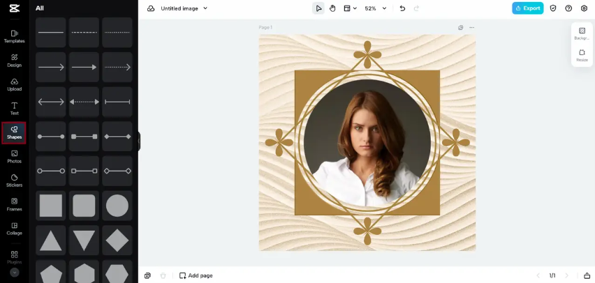Click the cloud save status icon
Viewport: 595px width, 283px height.
pyautogui.click(x=151, y=8)
